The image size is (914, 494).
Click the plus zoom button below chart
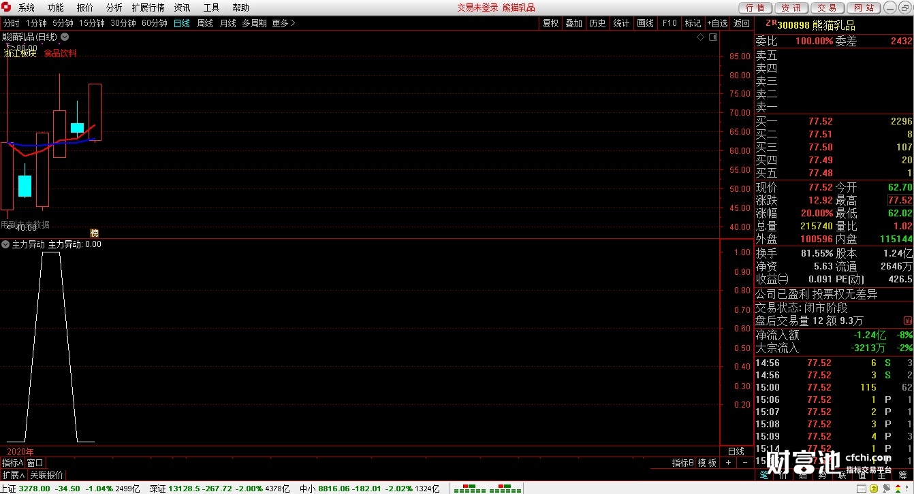coord(728,463)
